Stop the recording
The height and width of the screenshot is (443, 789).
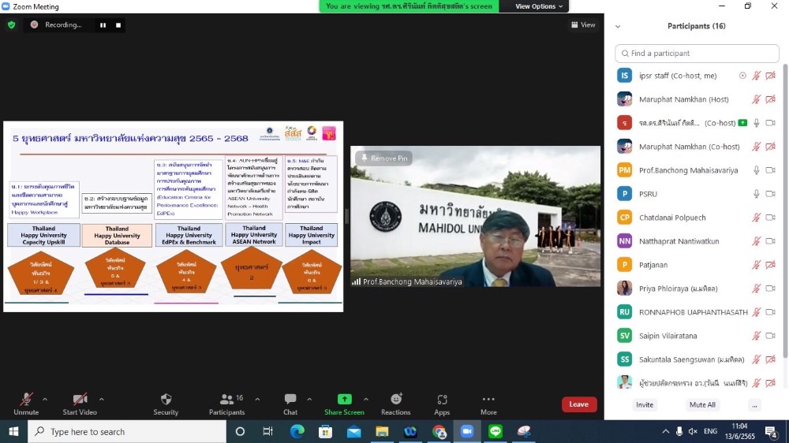coord(118,25)
